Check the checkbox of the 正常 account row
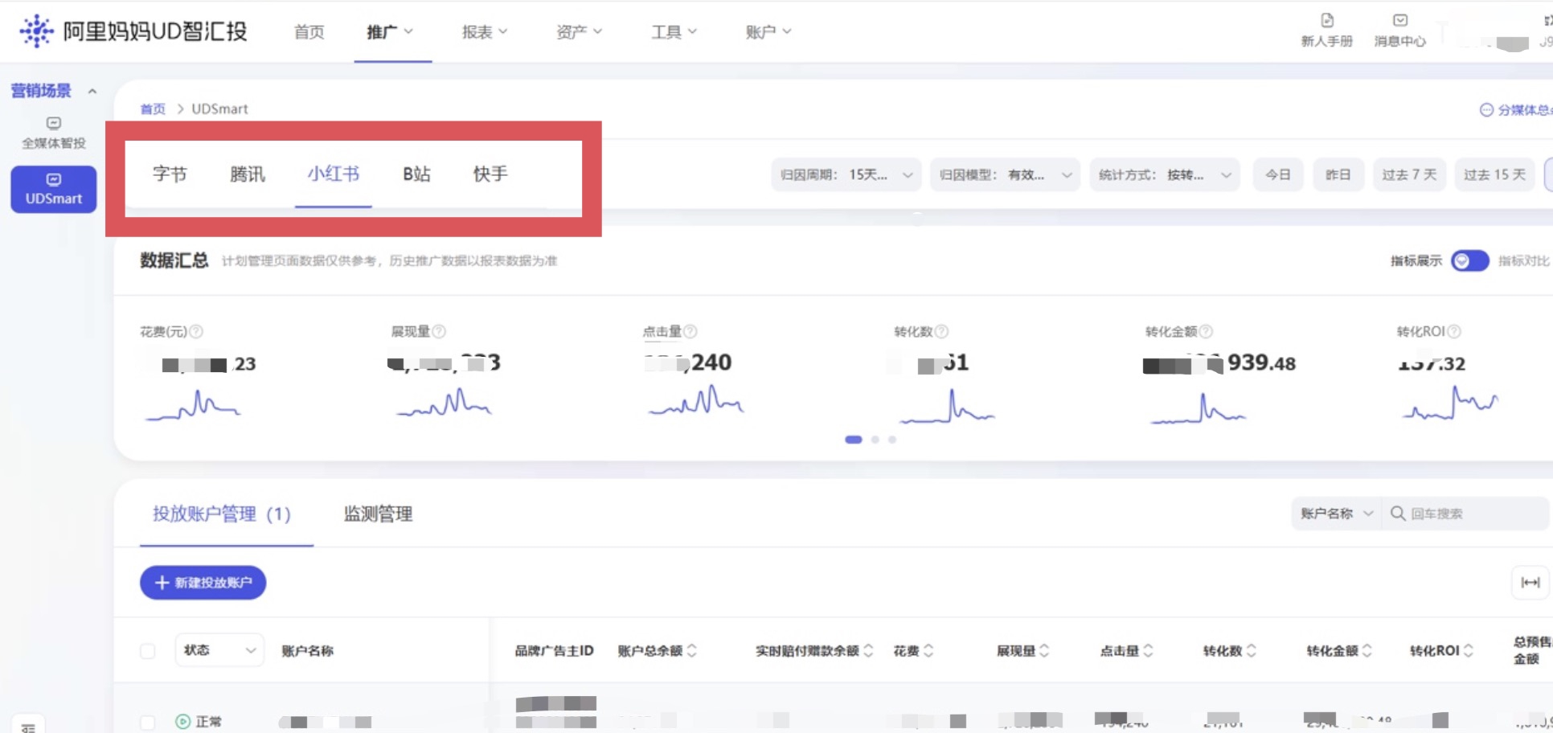Image resolution: width=1553 pixels, height=733 pixels. click(x=148, y=721)
